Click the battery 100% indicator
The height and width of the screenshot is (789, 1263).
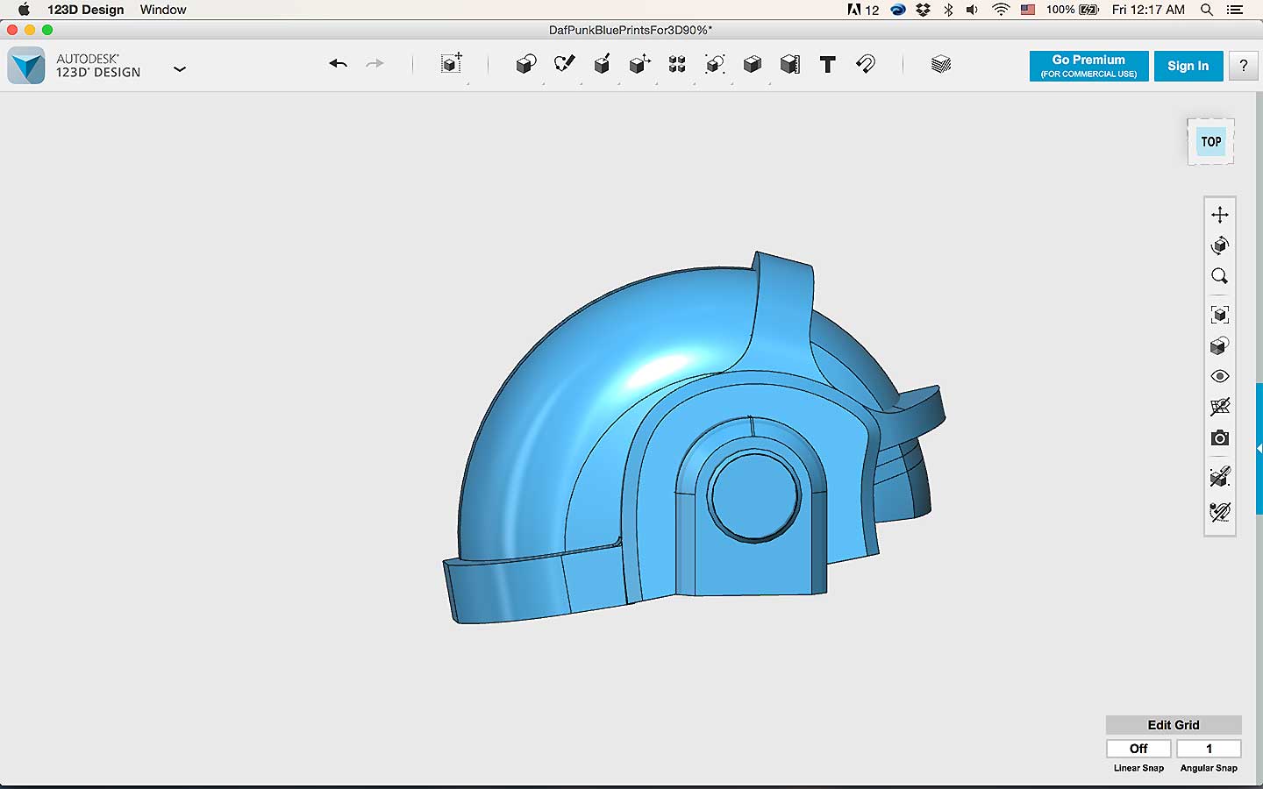[1072, 10]
